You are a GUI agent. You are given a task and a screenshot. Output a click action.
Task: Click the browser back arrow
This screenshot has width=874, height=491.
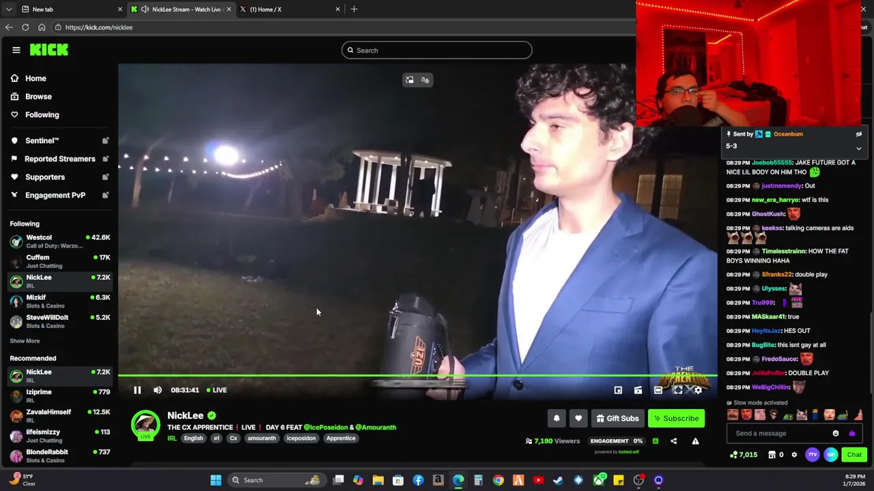[x=9, y=27]
